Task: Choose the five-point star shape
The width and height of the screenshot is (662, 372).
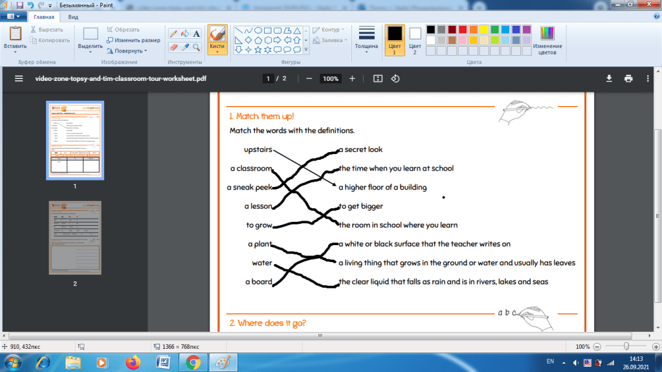Action: (x=259, y=50)
